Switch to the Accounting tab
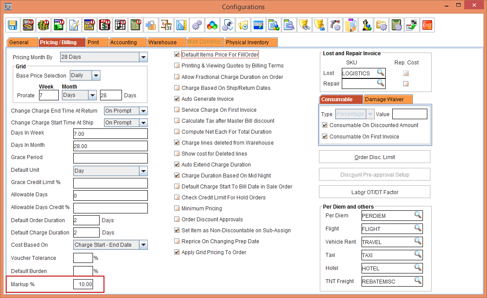Image resolution: width=487 pixels, height=298 pixels. 123,43
